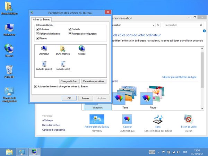Select Ordinateur icon in dialog icon list

point(44,50)
